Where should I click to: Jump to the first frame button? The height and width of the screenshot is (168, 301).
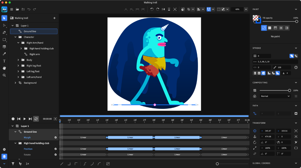tap(19, 119)
